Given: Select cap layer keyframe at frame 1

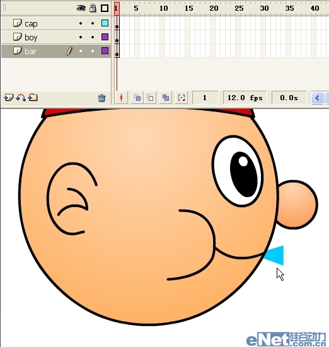Looking at the screenshot, I should click(x=117, y=23).
